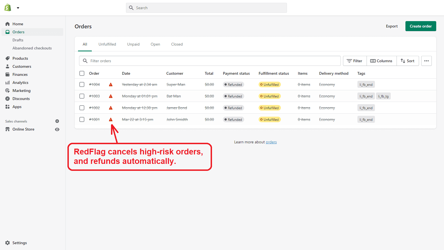
Task: Toggle Online Store visibility eye icon
Action: tap(57, 129)
